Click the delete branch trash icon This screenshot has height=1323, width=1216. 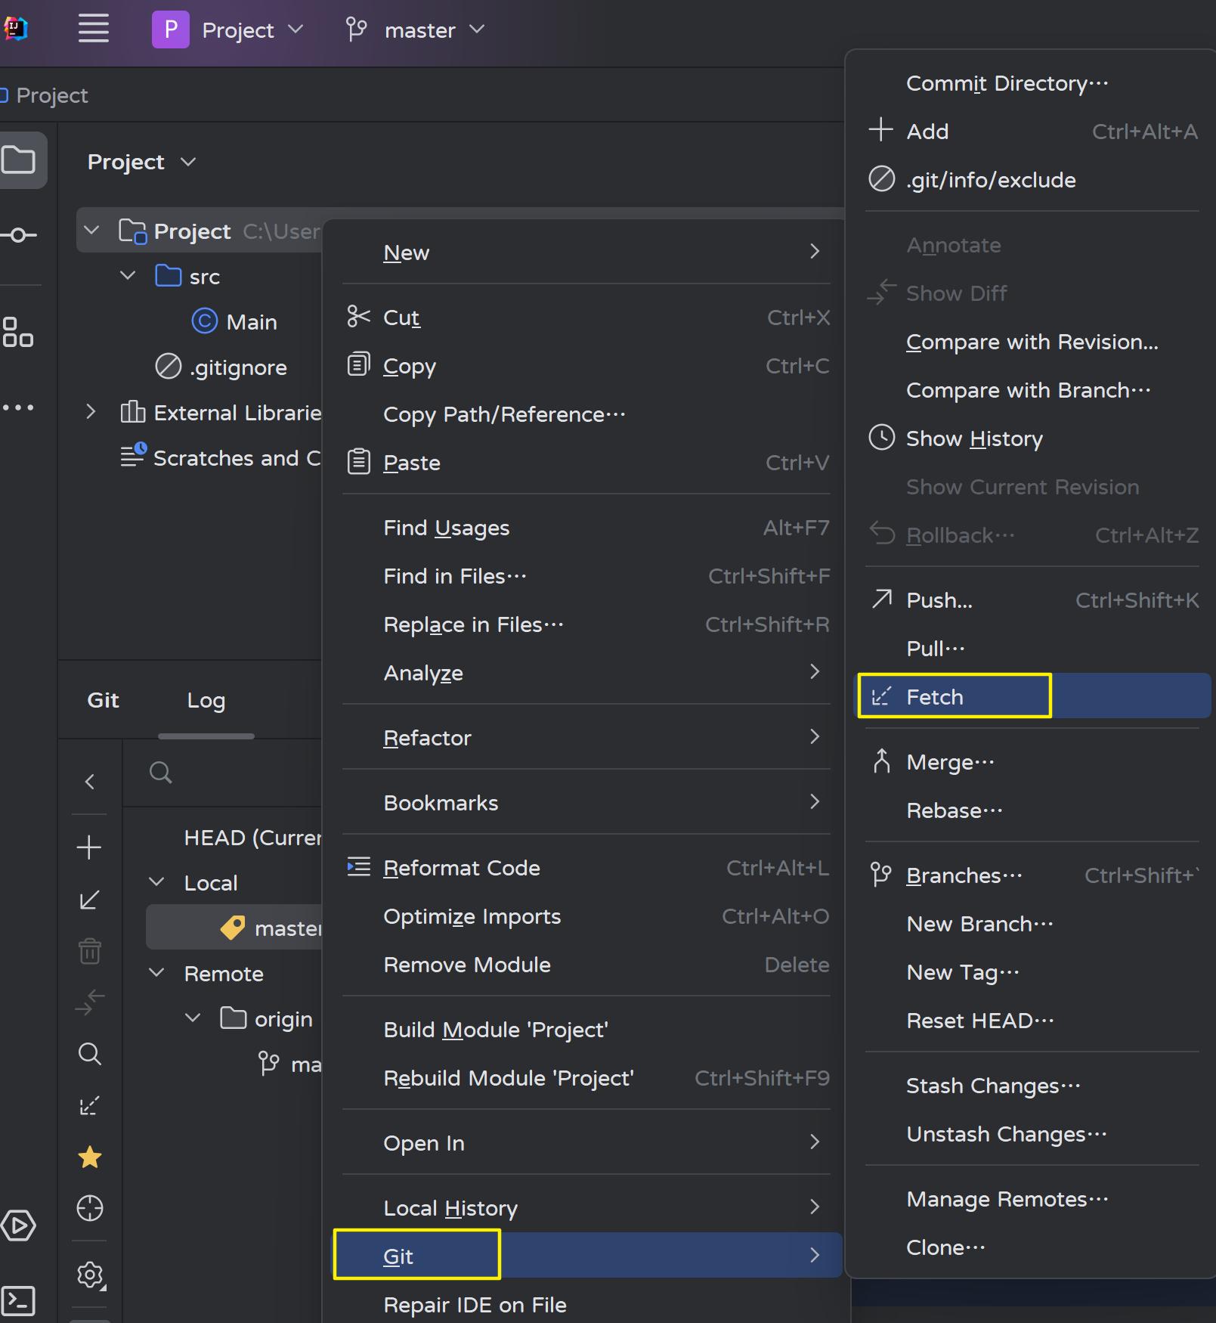coord(90,950)
